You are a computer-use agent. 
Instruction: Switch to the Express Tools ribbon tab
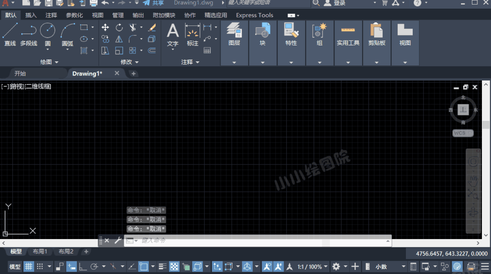(x=254, y=15)
